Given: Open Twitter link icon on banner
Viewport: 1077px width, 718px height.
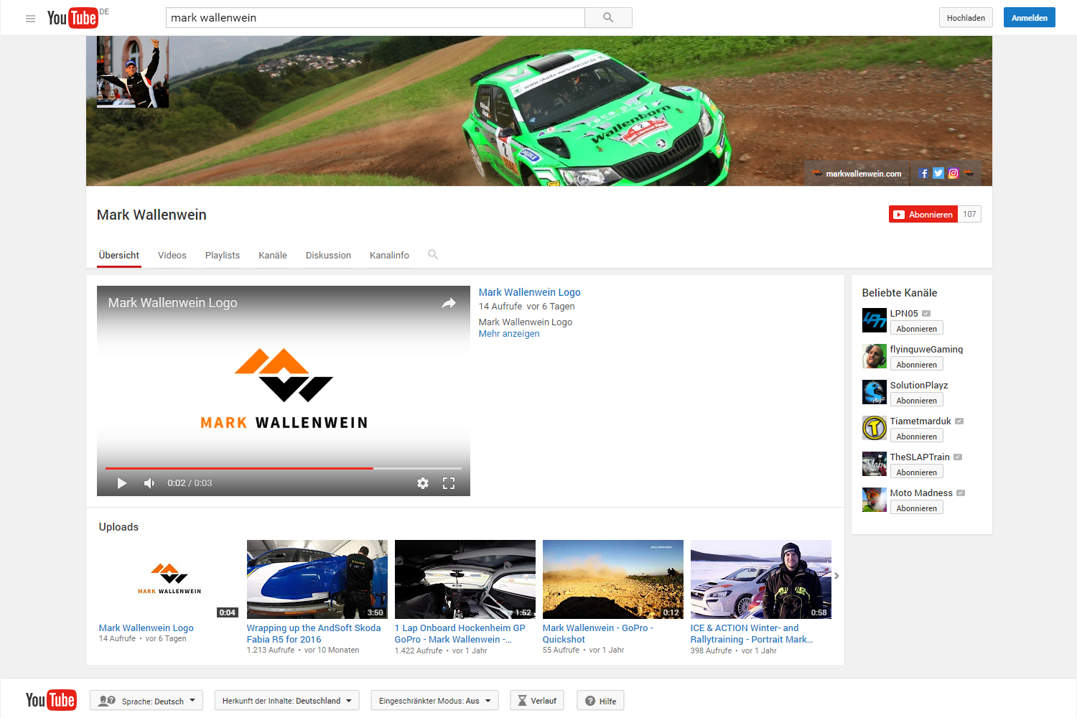Looking at the screenshot, I should click(x=938, y=173).
